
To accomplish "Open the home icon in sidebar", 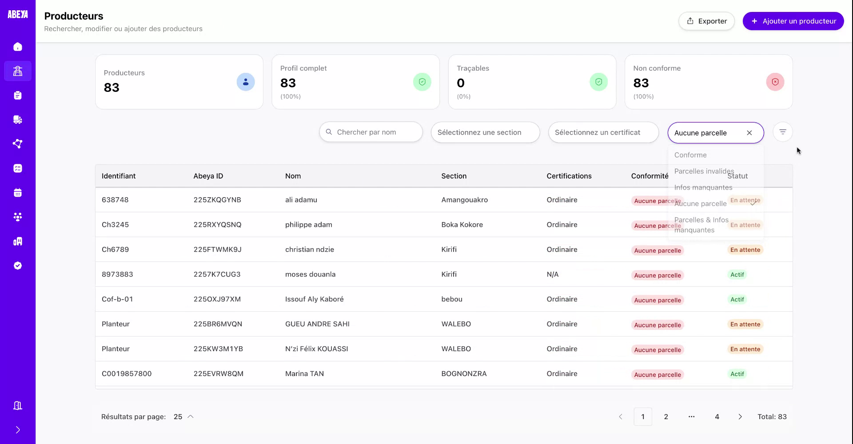I will point(18,47).
